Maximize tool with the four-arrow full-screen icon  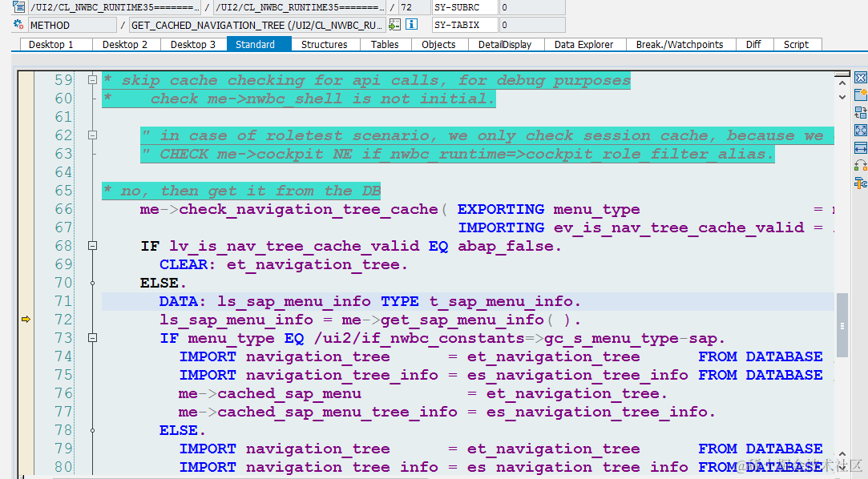tap(860, 130)
